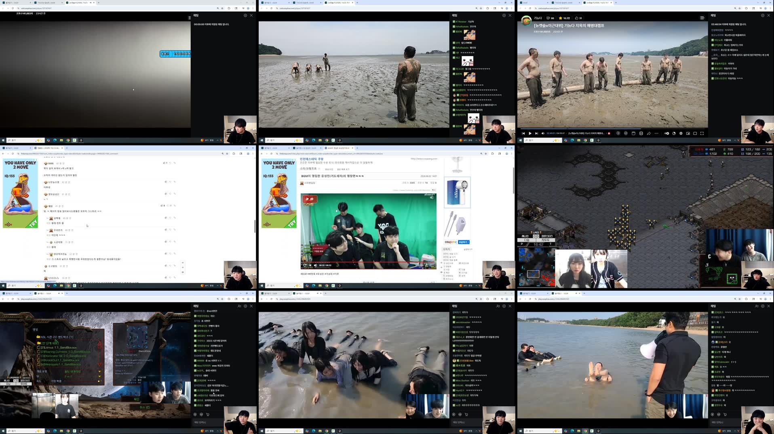
Task: Reload the fmkorea comments page
Action: pyautogui.click(x=13, y=153)
